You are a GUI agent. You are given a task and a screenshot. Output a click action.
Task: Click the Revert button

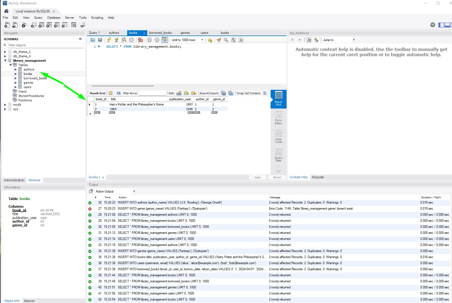click(277, 177)
